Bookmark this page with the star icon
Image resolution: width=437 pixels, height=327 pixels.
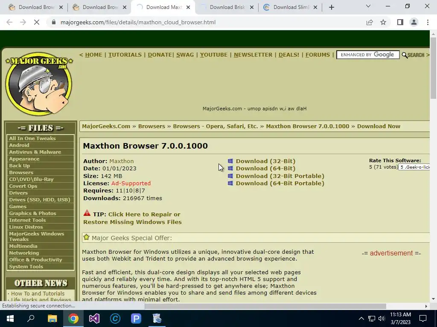coord(383,22)
